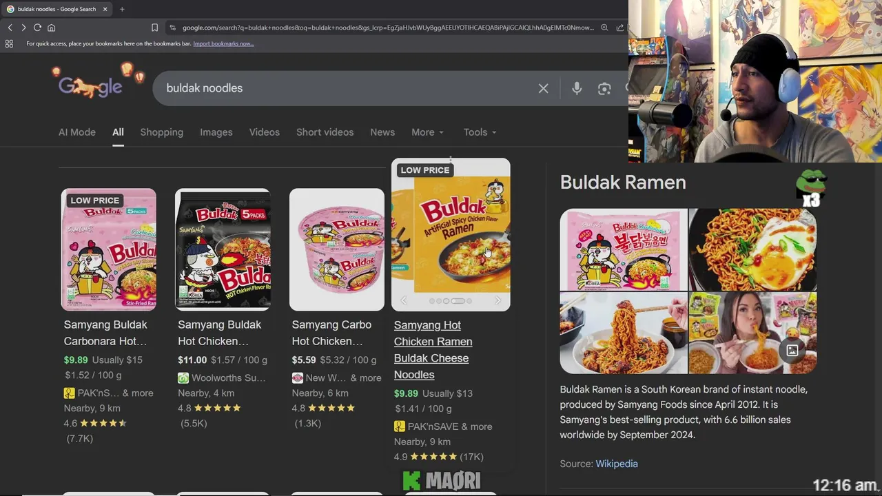Open the pink Buldak package panel image
Viewport: 882px width, 496px height.
(624, 249)
